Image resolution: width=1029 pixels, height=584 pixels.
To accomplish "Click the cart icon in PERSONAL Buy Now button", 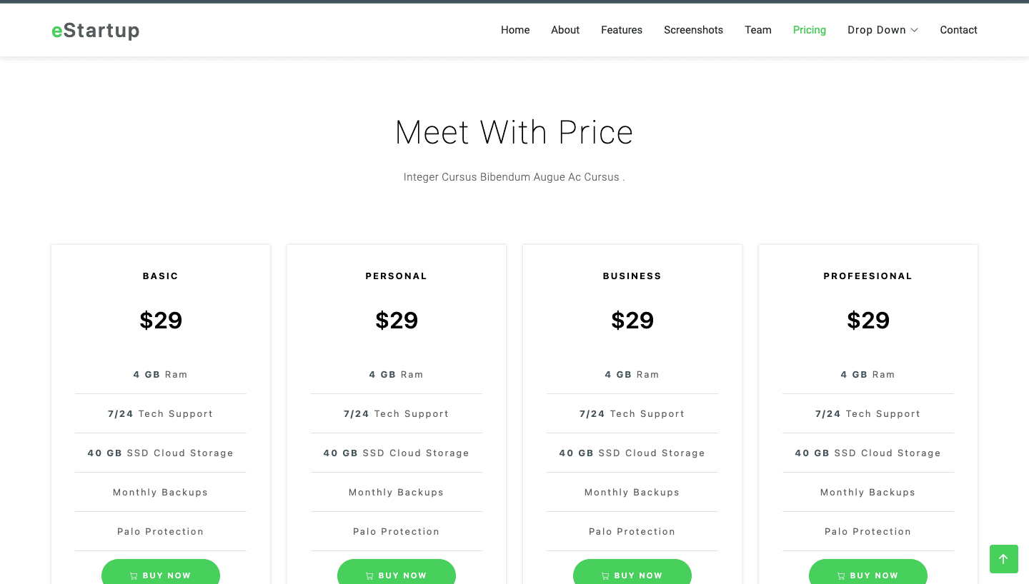I will point(369,575).
